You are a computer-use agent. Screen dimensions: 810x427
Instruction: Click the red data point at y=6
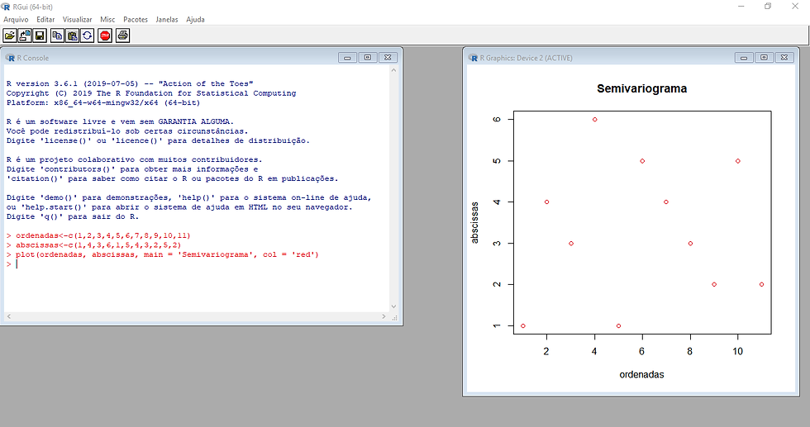[x=594, y=119]
